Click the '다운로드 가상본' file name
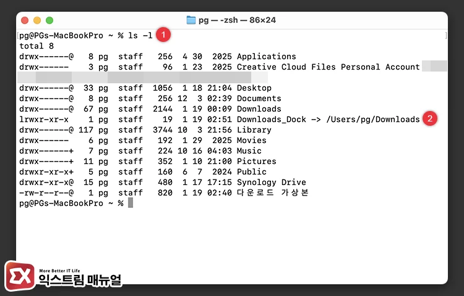464x296 pixels. point(273,193)
